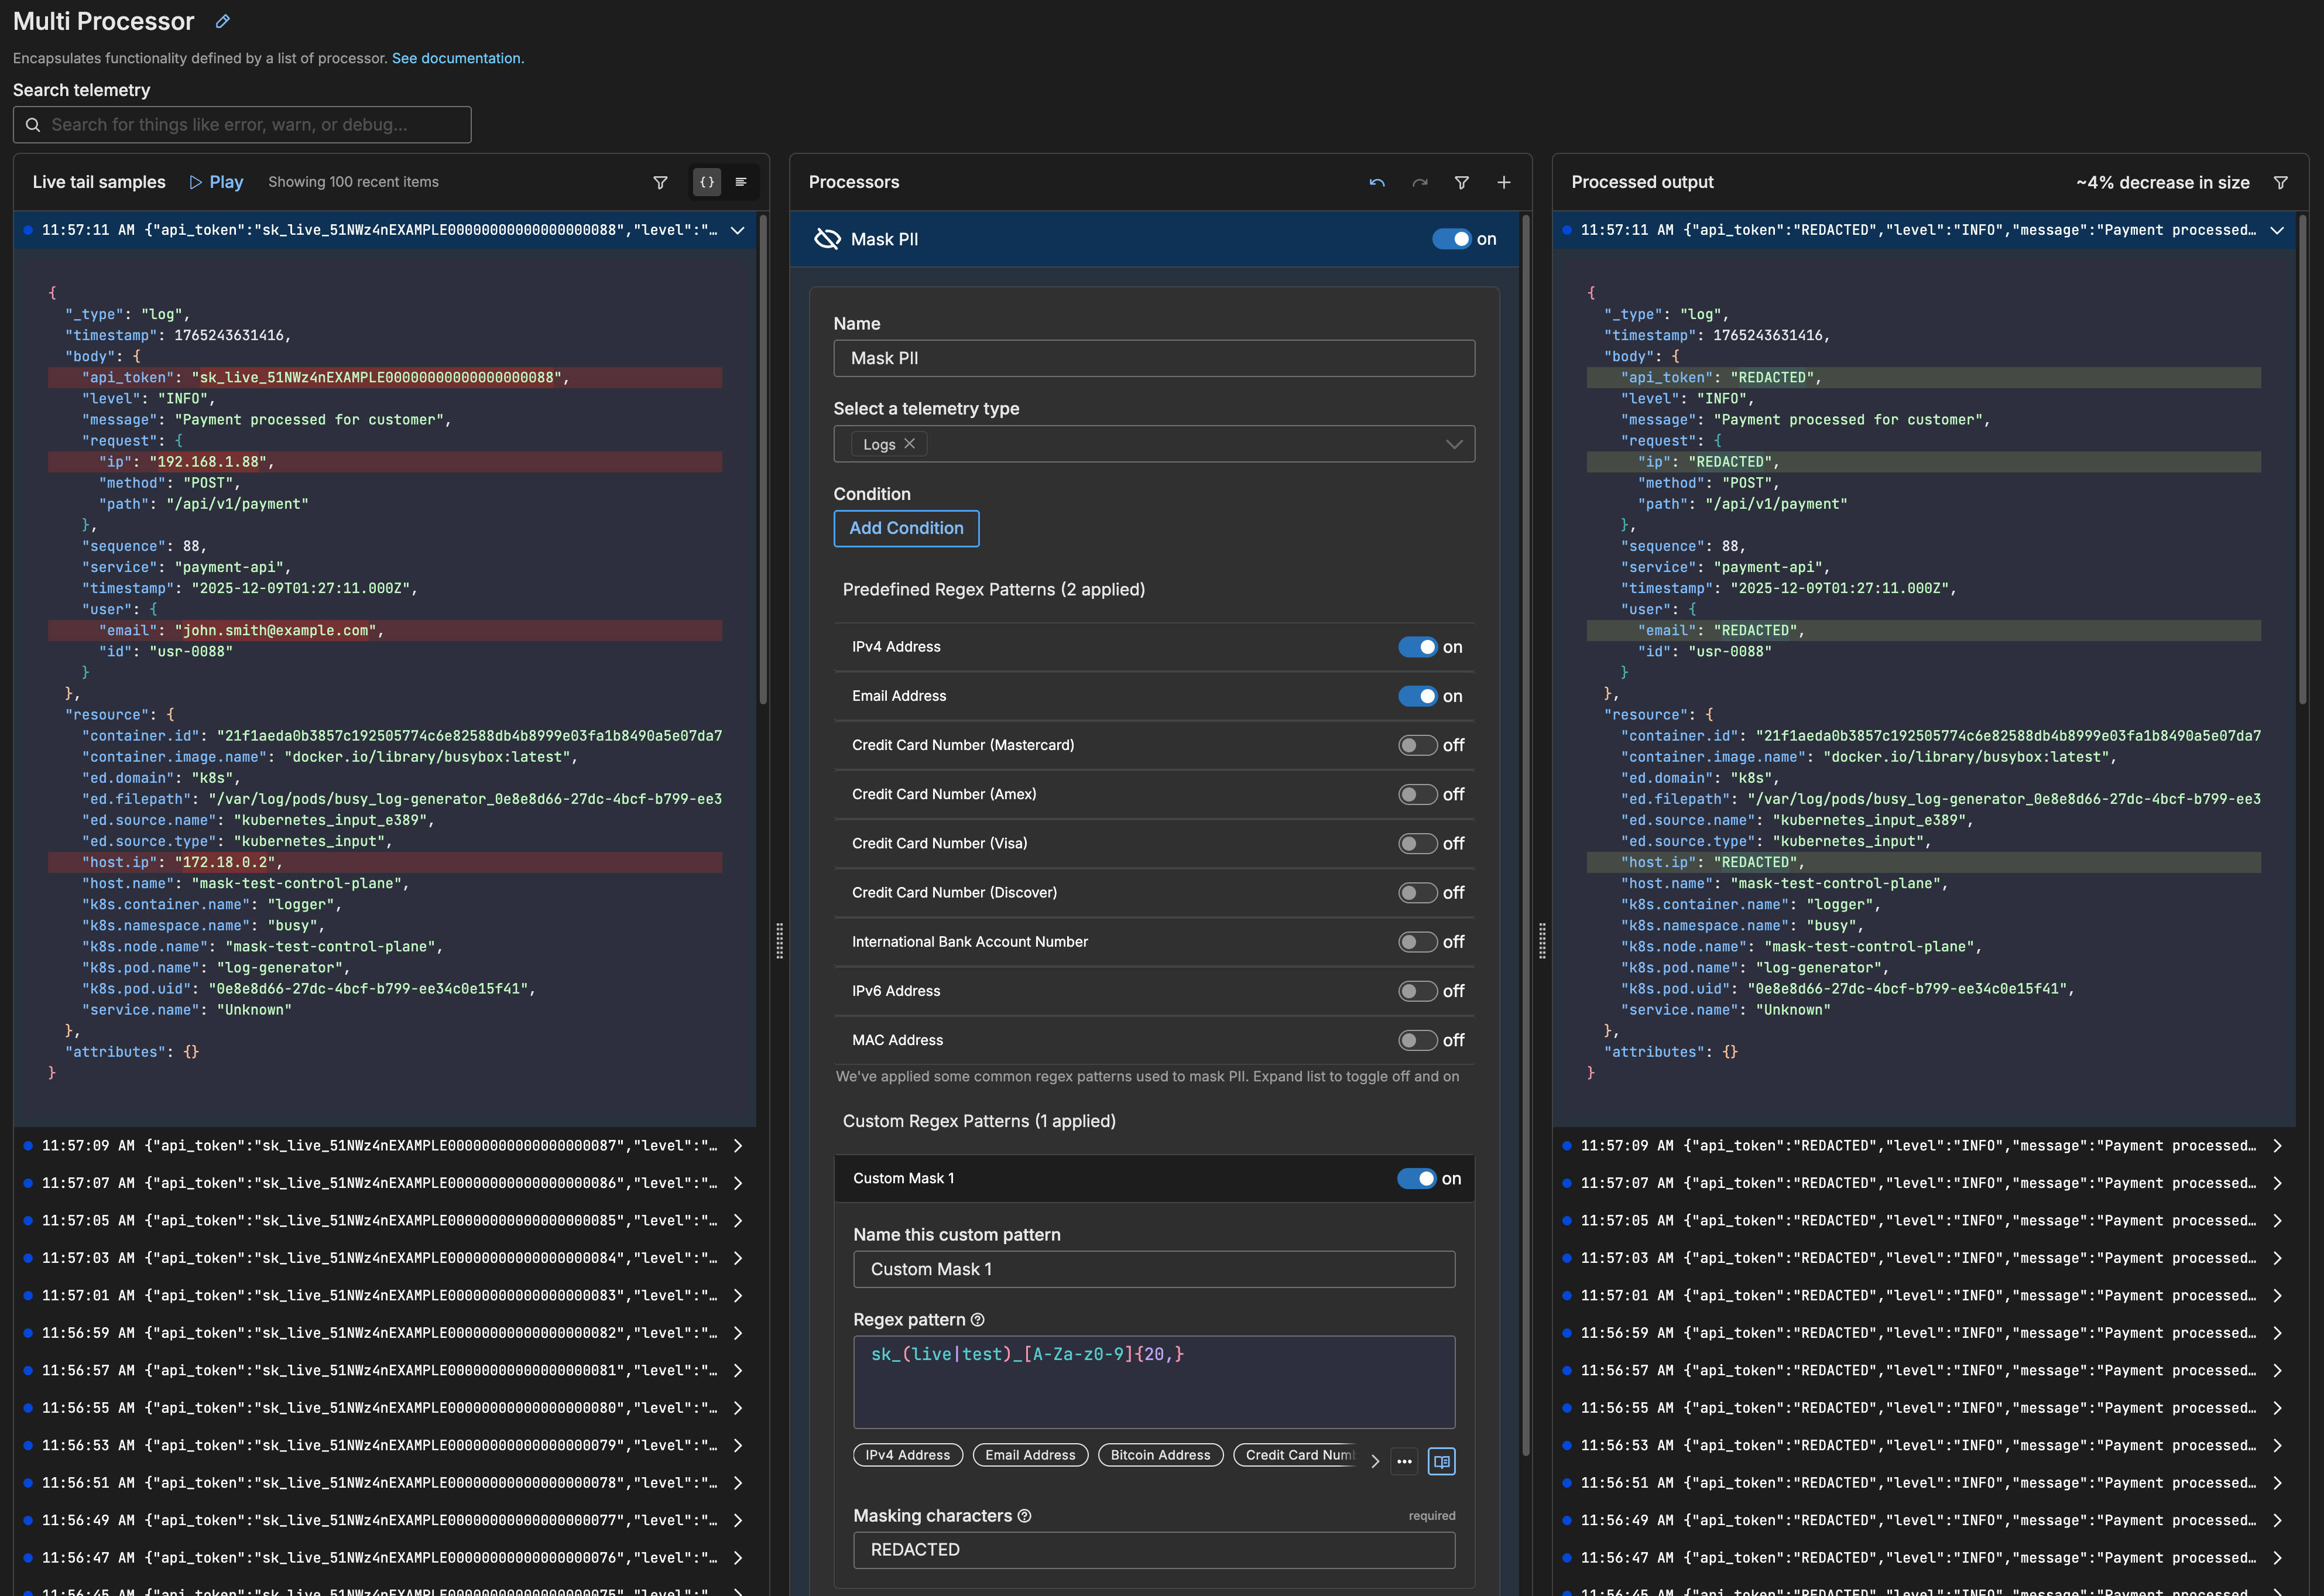The image size is (2324, 1596).
Task: Open the three-dots more patterns menu
Action: [x=1404, y=1461]
